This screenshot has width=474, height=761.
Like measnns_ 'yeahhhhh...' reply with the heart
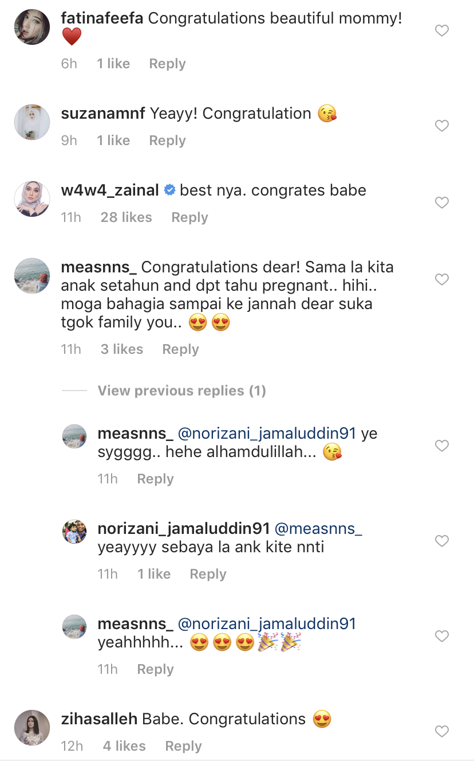[441, 636]
